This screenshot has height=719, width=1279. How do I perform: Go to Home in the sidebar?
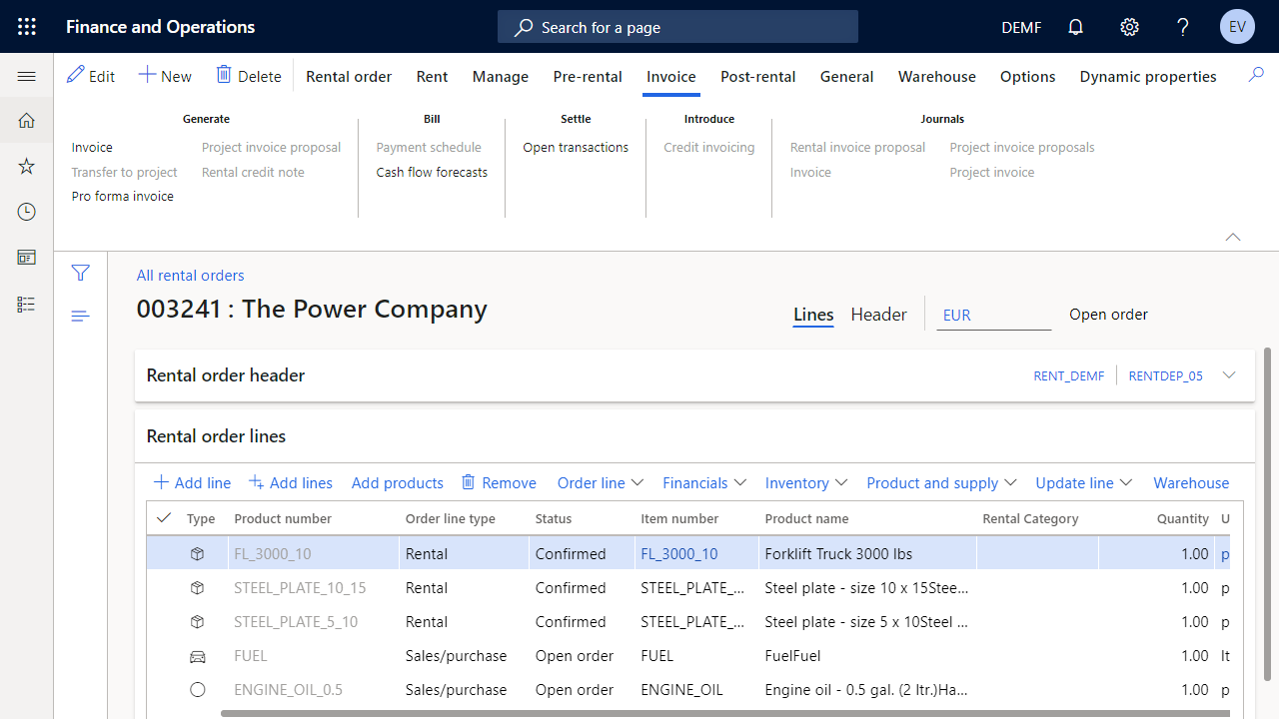click(x=27, y=121)
